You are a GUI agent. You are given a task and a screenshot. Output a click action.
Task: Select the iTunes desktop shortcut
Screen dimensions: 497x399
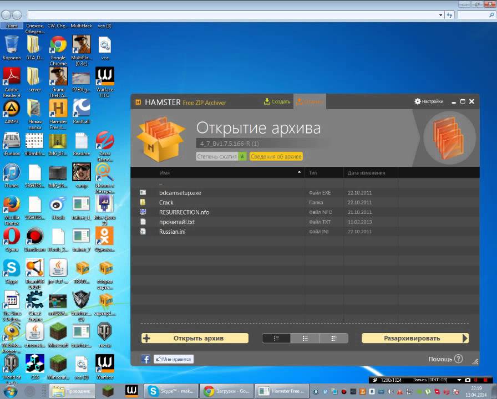tap(12, 176)
